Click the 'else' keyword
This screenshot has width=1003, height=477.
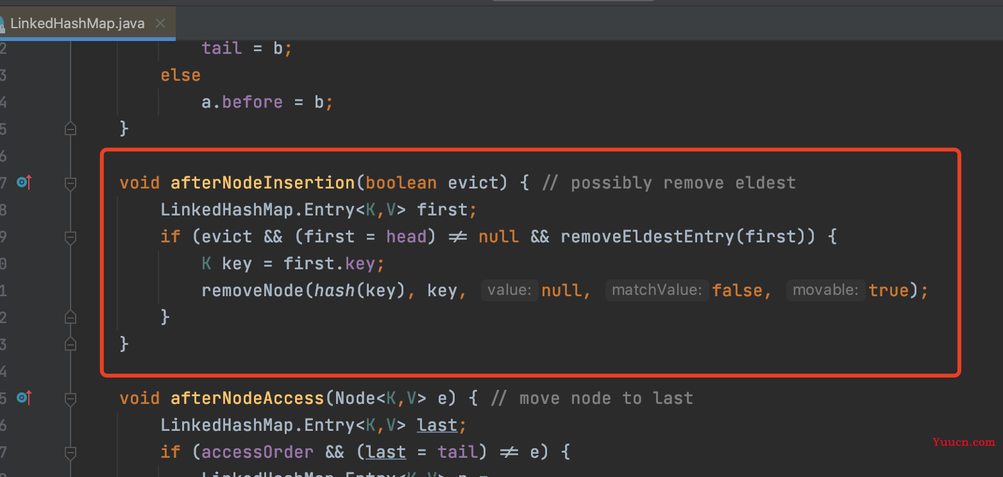point(181,75)
